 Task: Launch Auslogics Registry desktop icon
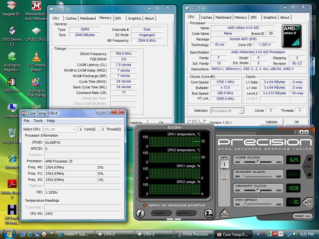pos(12,62)
